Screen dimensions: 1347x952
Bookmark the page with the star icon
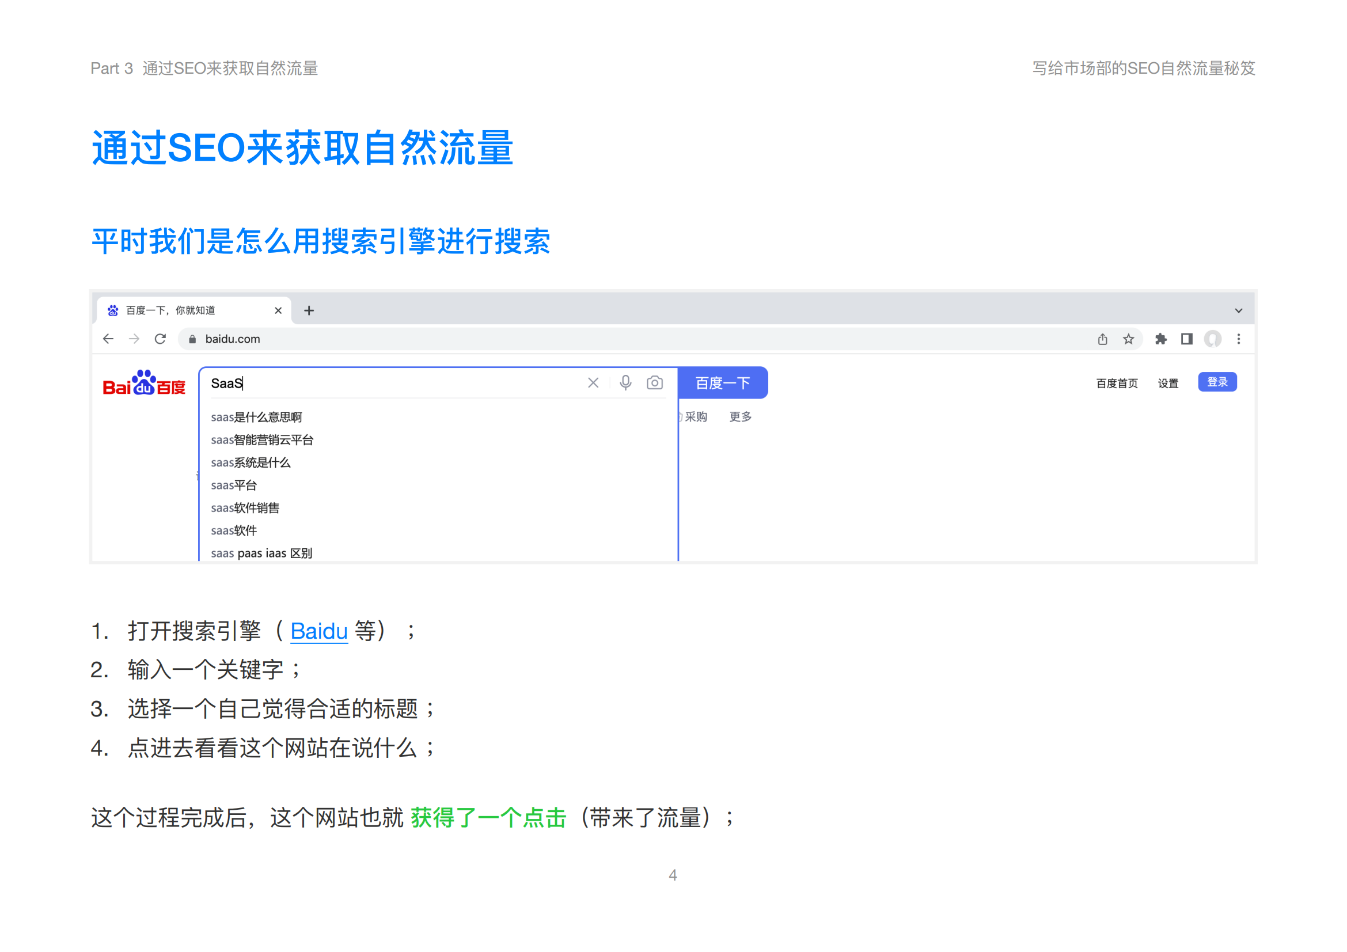click(1128, 339)
